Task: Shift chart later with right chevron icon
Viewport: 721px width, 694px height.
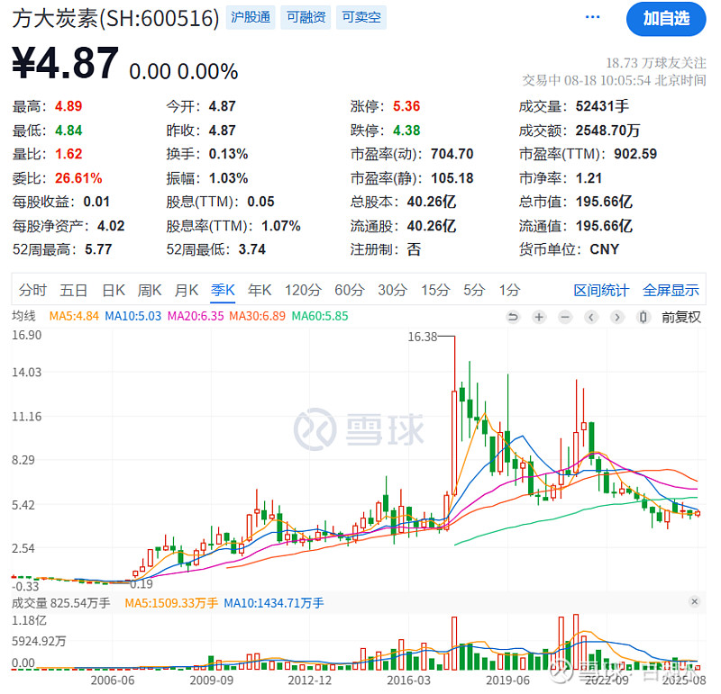Action: (617, 317)
